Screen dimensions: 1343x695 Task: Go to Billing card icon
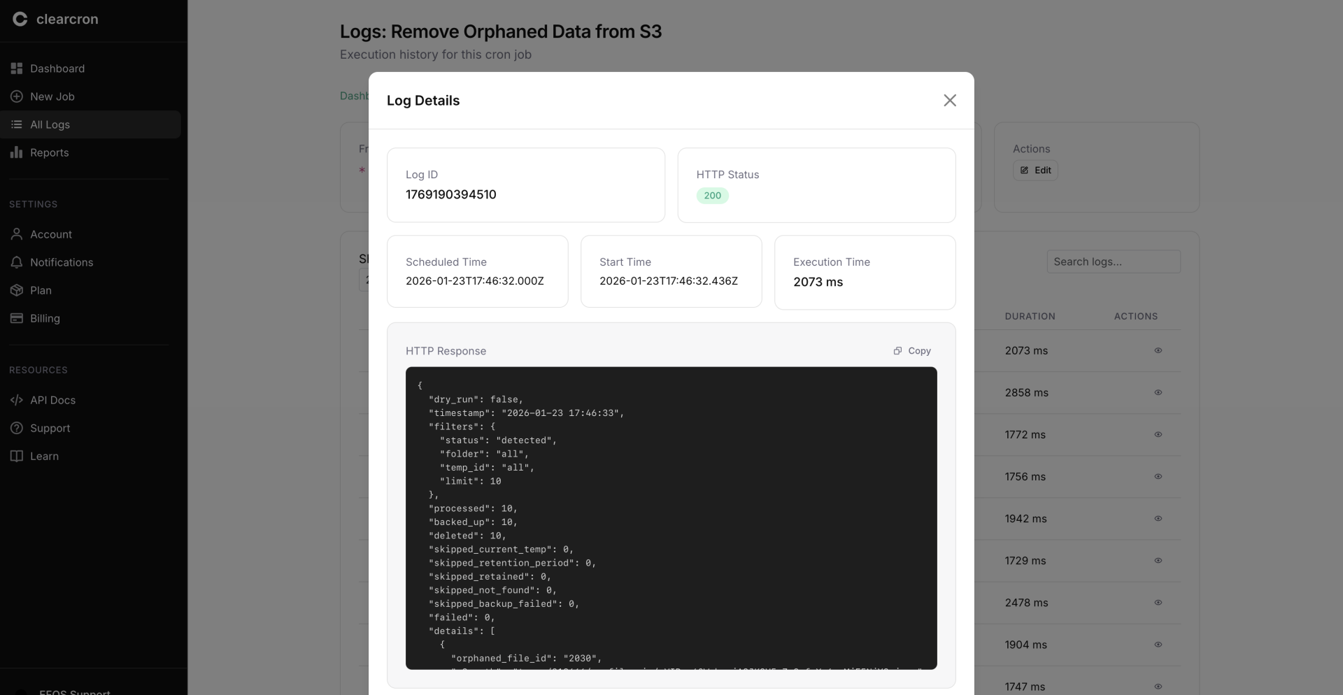[17, 318]
